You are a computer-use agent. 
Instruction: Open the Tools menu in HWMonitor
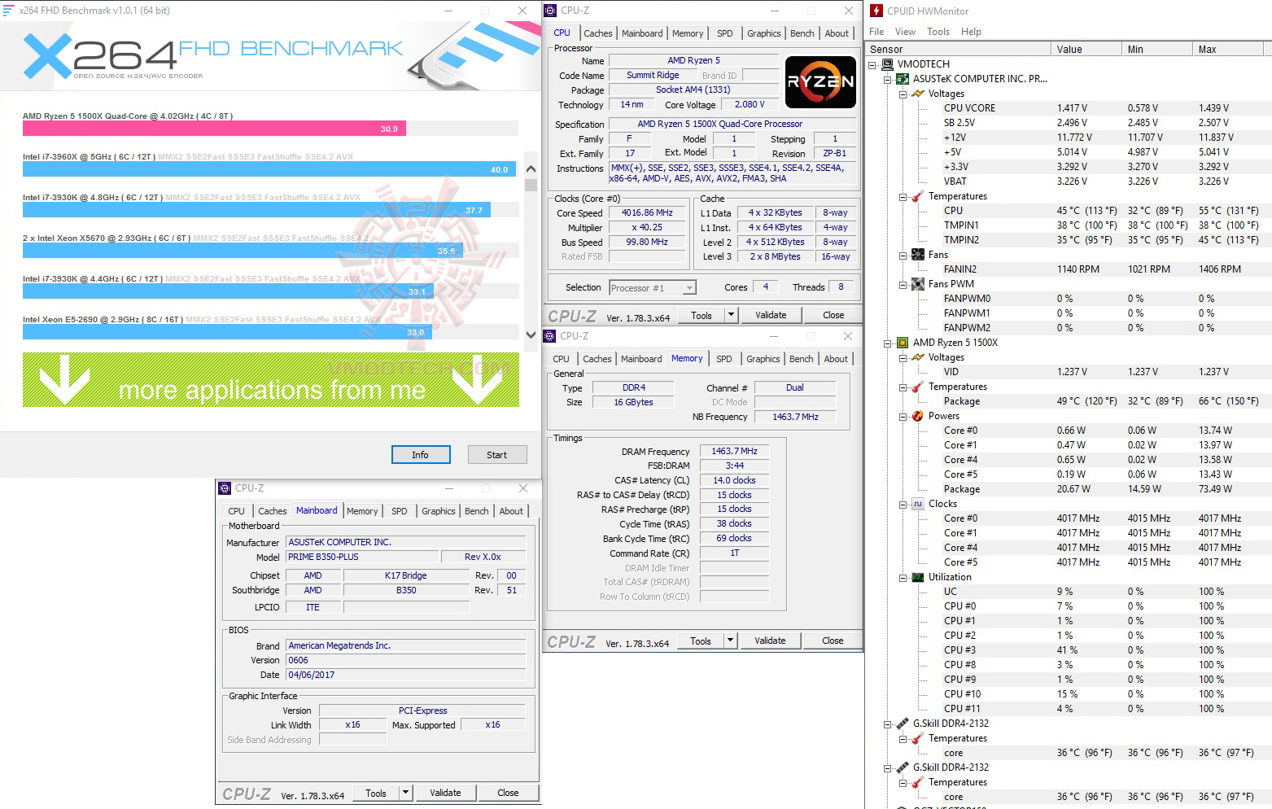pos(938,31)
